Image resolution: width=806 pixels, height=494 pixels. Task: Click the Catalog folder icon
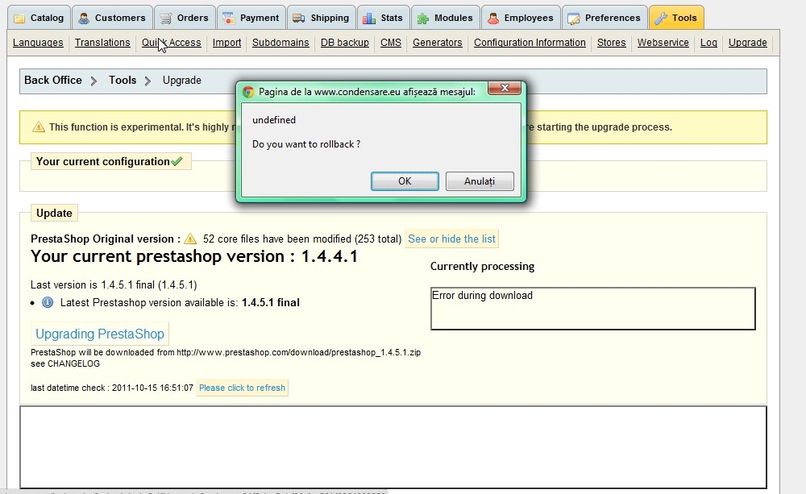[x=19, y=19]
